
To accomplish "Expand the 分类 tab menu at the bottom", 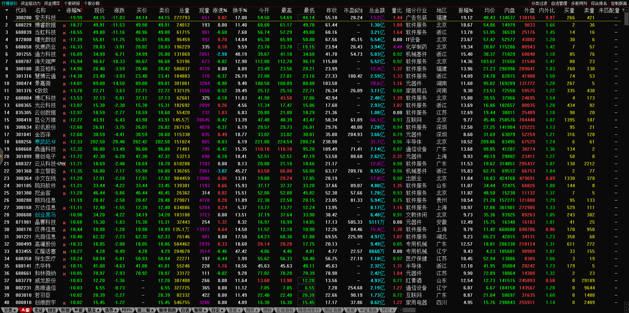I will click(10, 310).
